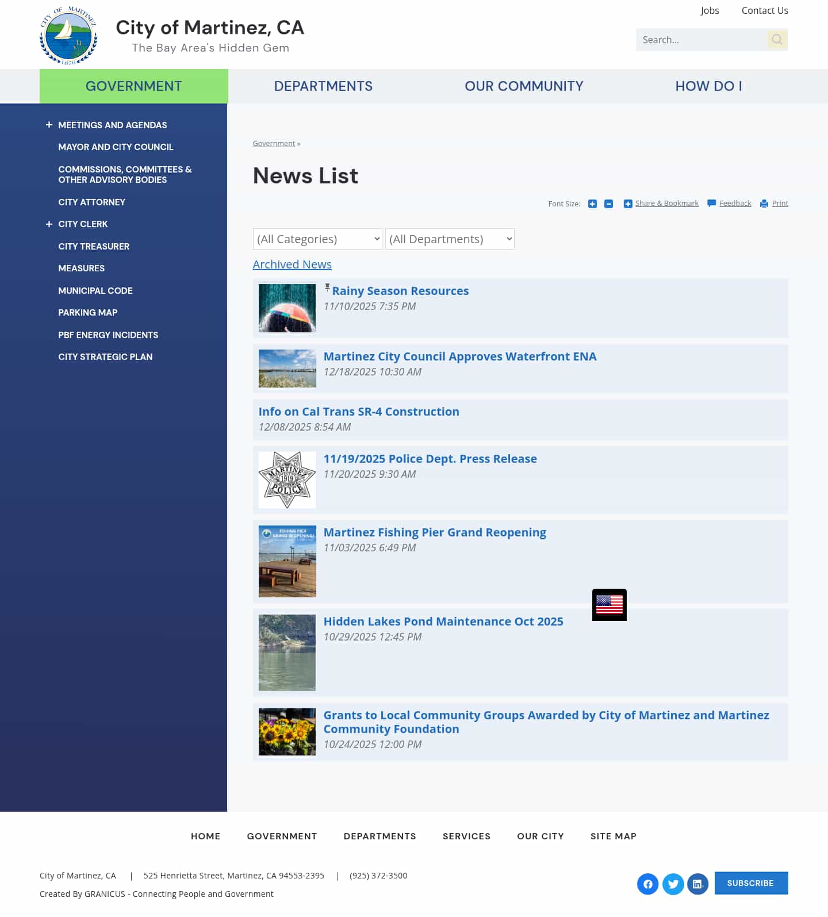
Task: Open the How Do I main tab
Action: click(708, 86)
